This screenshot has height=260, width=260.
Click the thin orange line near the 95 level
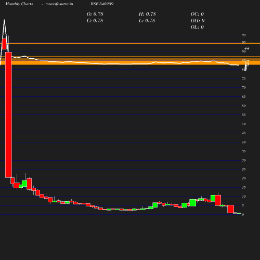pyautogui.click(x=130, y=43)
